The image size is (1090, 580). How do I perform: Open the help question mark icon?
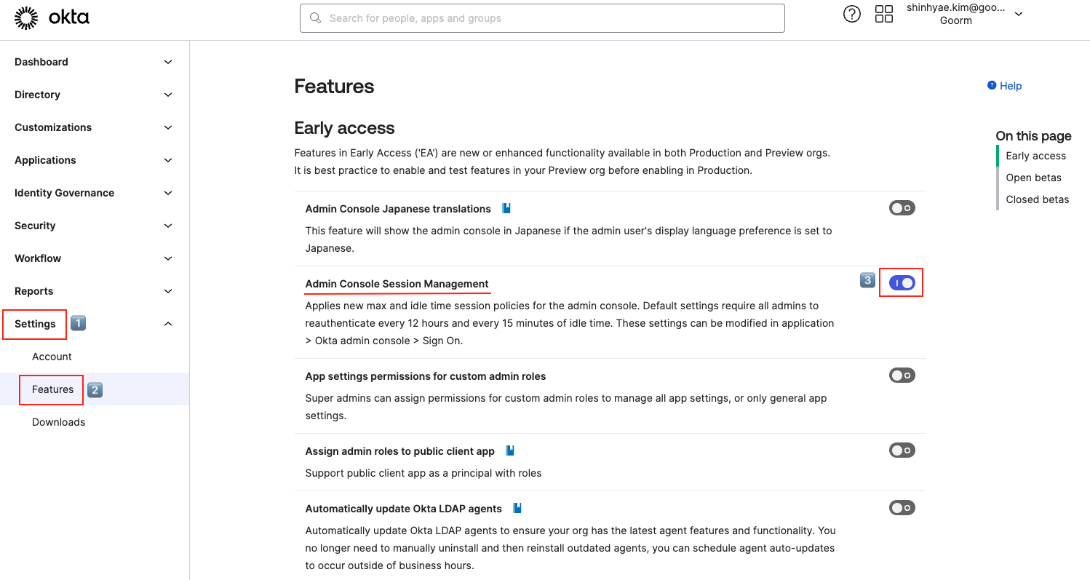tap(852, 14)
